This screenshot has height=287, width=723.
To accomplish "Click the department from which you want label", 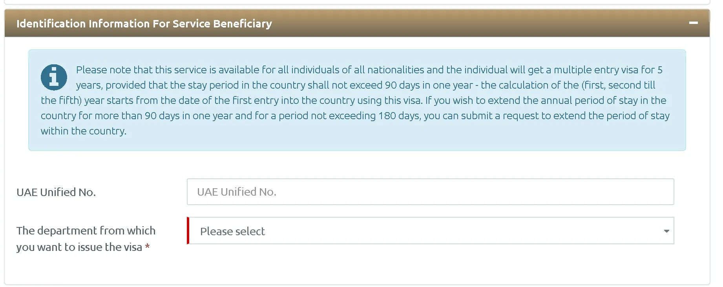I will (x=86, y=238).
